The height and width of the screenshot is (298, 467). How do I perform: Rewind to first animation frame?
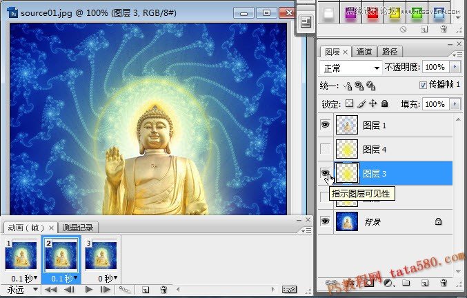click(50, 289)
